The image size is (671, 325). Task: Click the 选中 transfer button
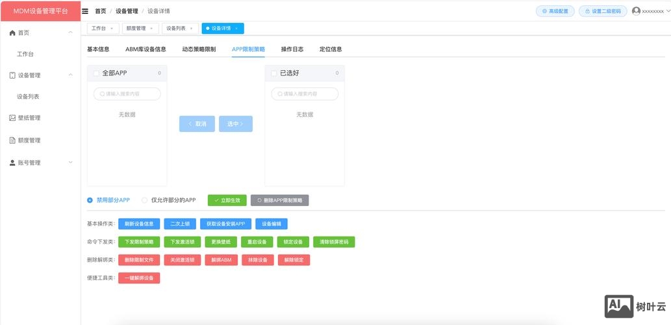coord(236,123)
